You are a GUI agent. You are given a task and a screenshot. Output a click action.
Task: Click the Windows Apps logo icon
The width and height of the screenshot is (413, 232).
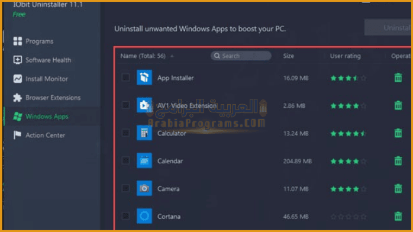pyautogui.click(x=18, y=117)
